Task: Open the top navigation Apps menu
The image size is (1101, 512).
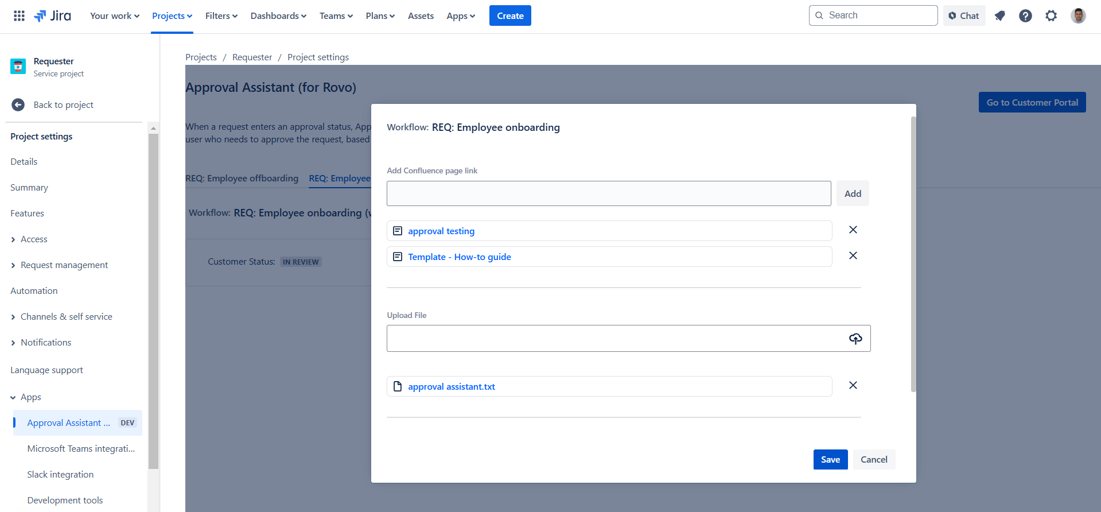Action: click(461, 15)
